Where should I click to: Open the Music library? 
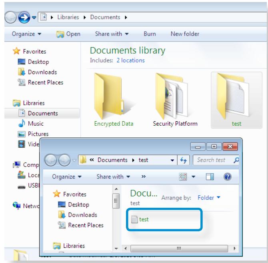(x=31, y=123)
